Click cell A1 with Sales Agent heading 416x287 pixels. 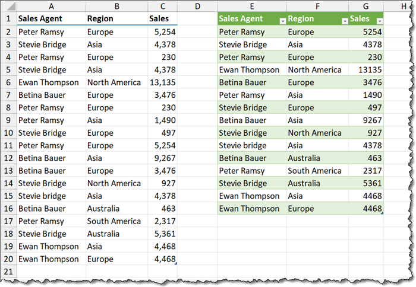pyautogui.click(x=51, y=19)
